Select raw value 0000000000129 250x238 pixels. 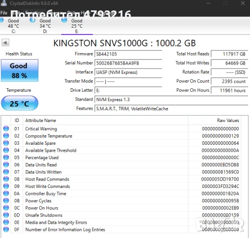click(x=220, y=136)
